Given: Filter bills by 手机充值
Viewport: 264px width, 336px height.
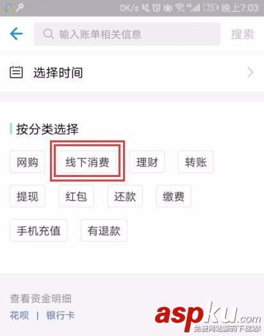Looking at the screenshot, I should (x=38, y=231).
